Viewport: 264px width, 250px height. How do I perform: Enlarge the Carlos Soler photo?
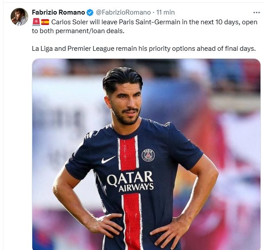[146, 154]
